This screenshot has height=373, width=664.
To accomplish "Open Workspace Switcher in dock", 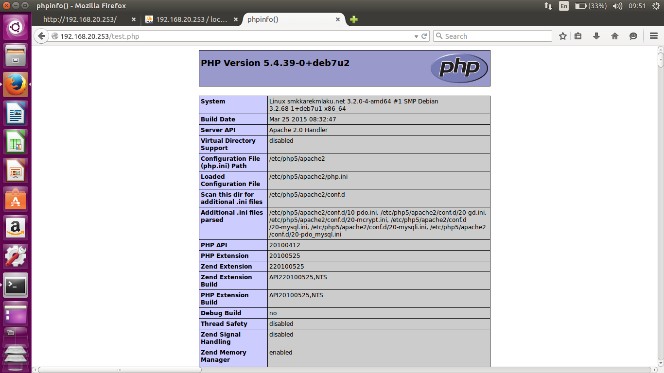I will [x=16, y=314].
